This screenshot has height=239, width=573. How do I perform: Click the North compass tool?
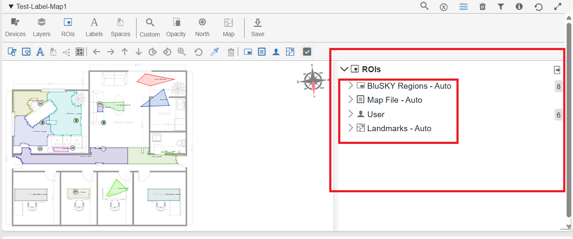click(x=202, y=28)
